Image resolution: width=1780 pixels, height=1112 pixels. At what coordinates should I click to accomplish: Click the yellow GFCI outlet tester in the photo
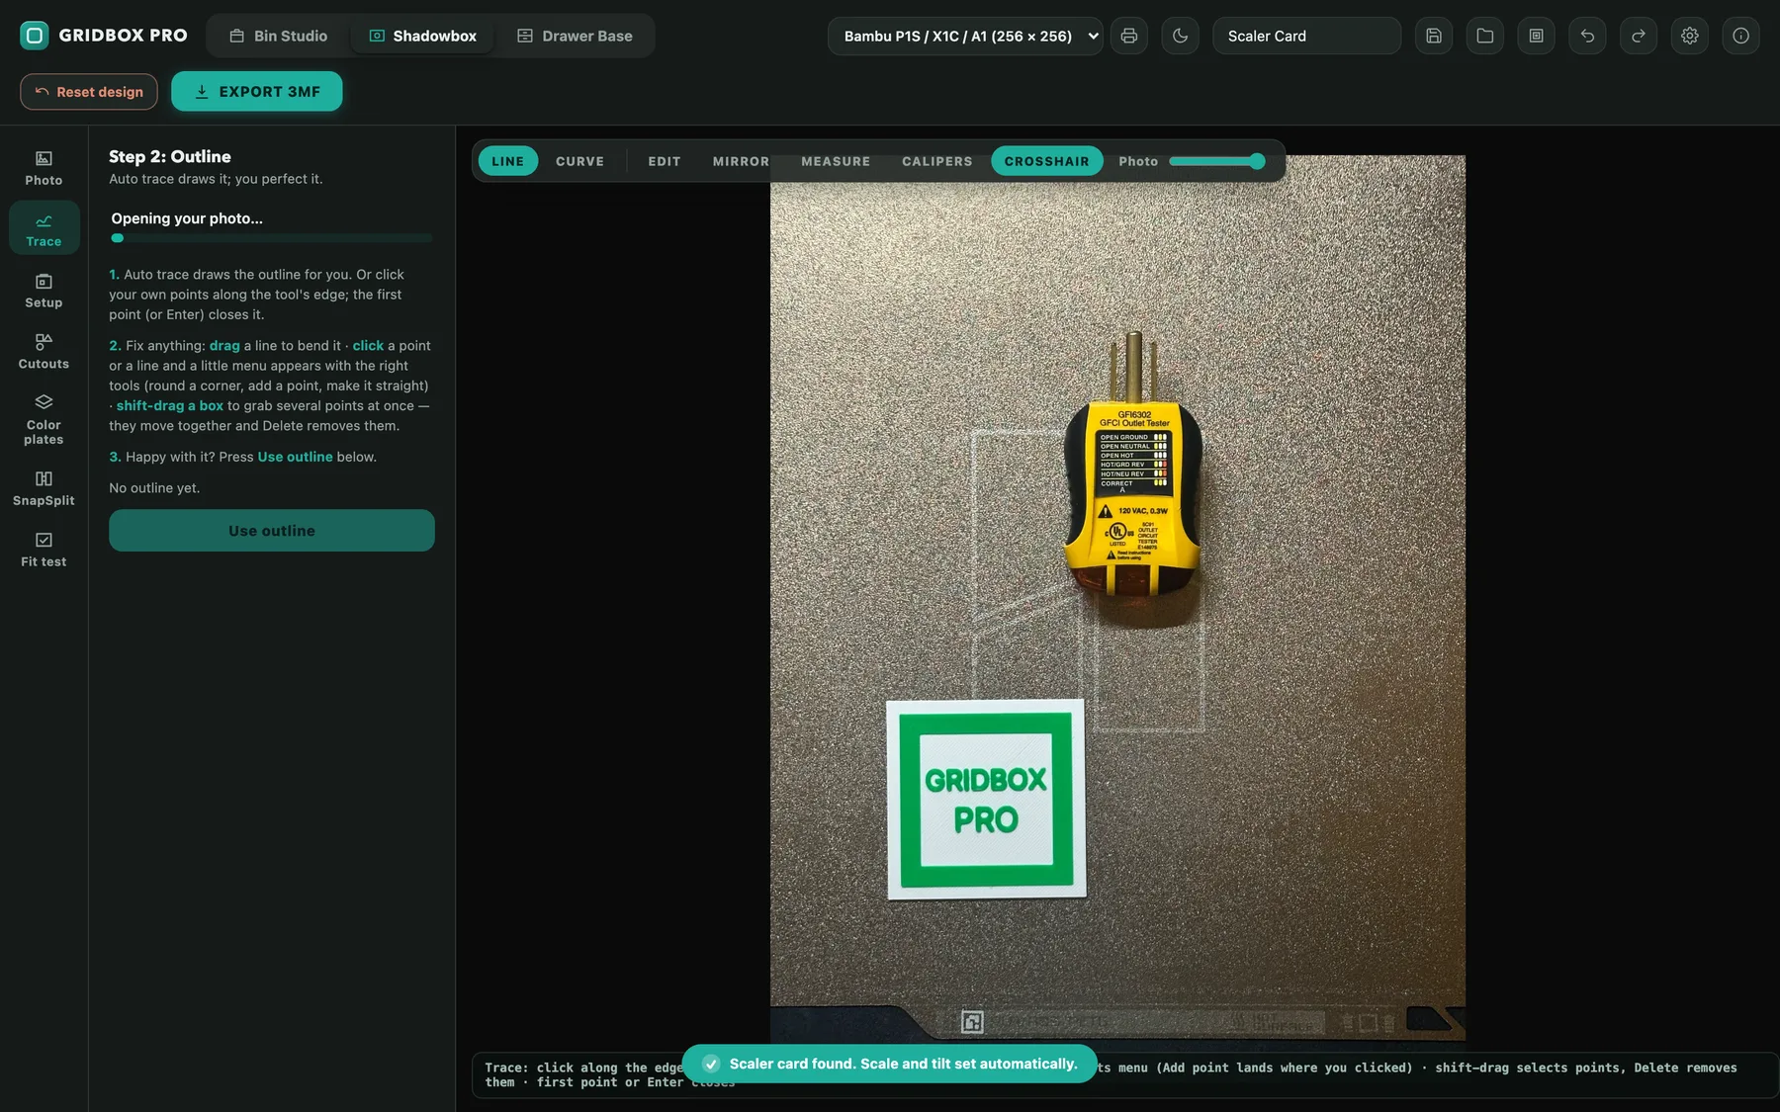(x=1133, y=467)
